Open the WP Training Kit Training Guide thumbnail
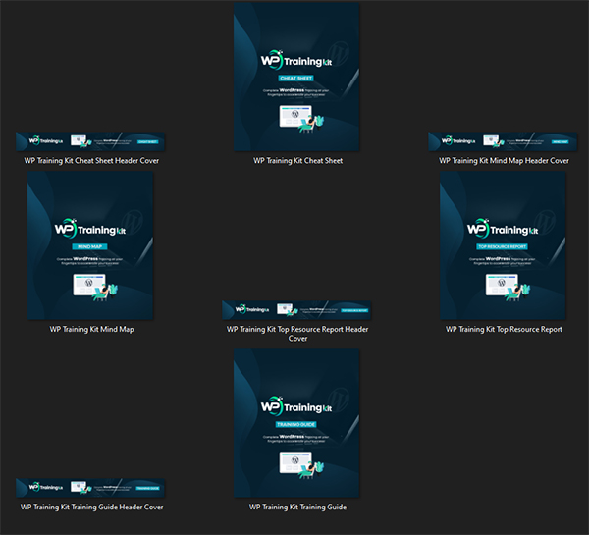The image size is (589, 535). (296, 423)
